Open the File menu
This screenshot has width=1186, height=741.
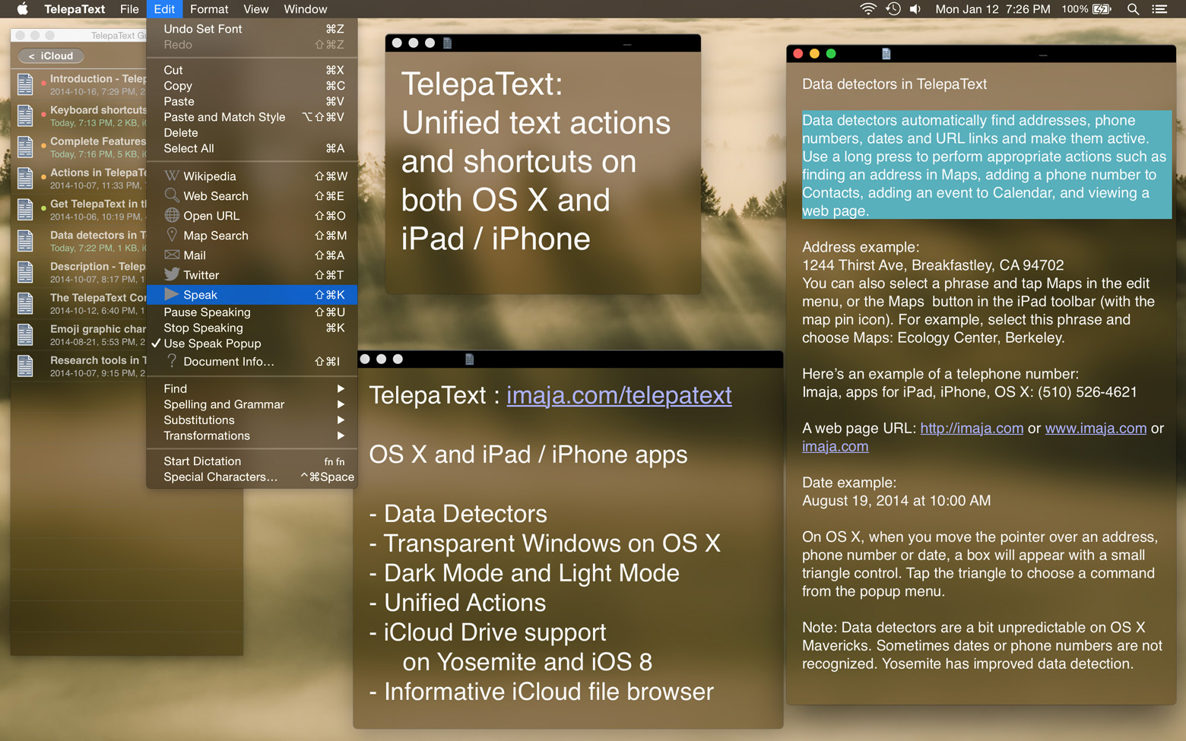(129, 9)
